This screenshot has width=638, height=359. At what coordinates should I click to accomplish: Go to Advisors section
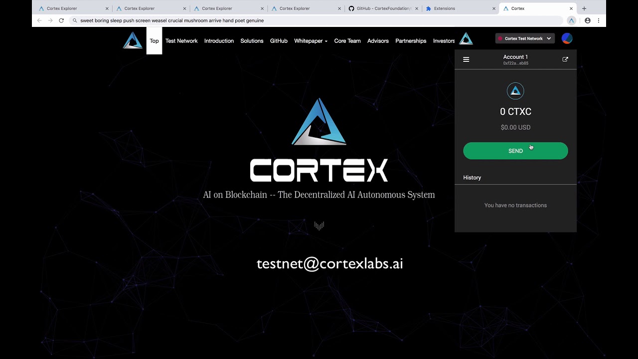(x=378, y=41)
